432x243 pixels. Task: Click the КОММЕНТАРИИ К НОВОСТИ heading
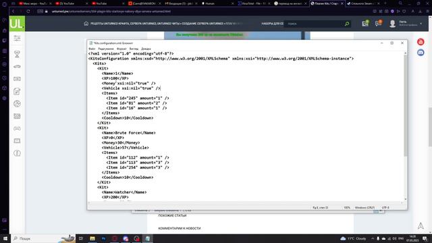(180, 228)
